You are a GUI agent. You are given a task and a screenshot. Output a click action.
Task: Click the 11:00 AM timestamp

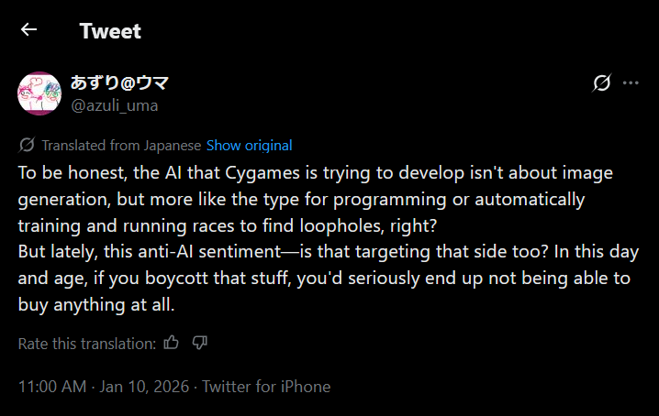52,386
